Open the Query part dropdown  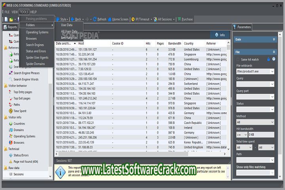tap(272, 97)
